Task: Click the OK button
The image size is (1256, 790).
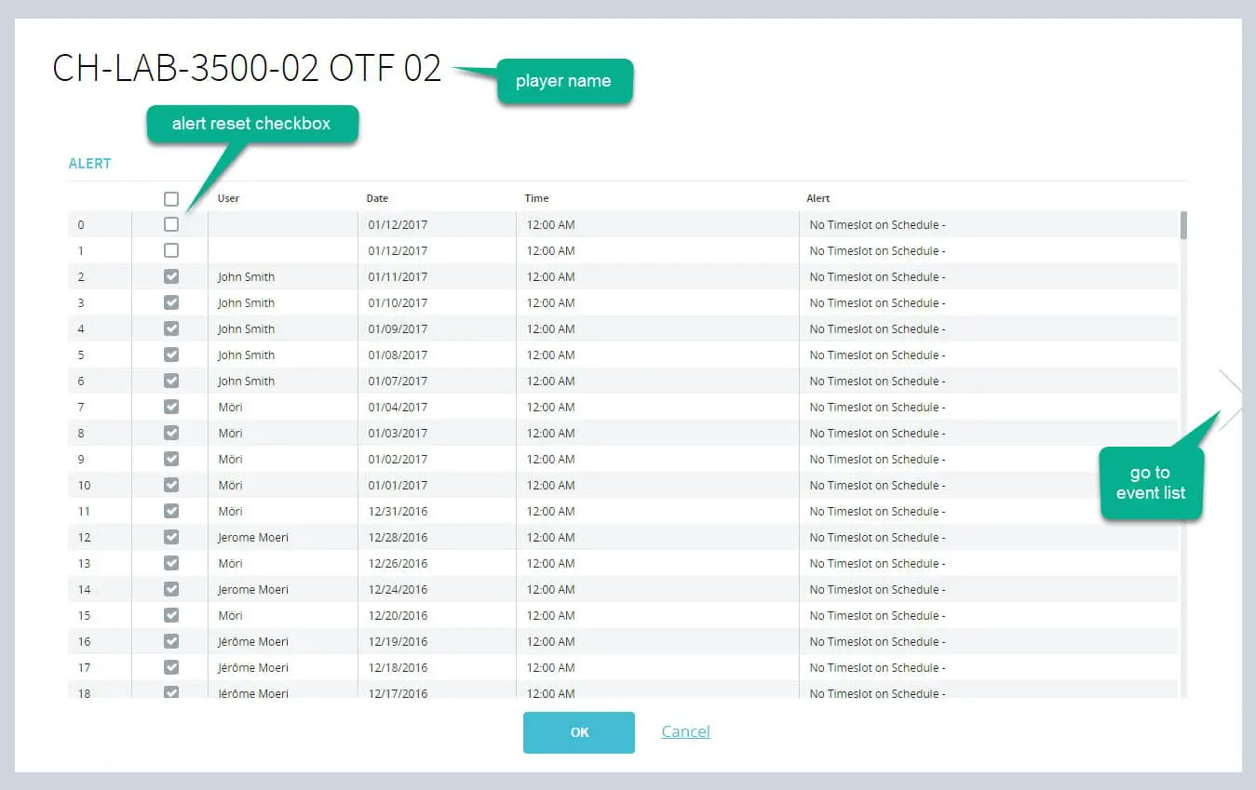Action: [579, 732]
